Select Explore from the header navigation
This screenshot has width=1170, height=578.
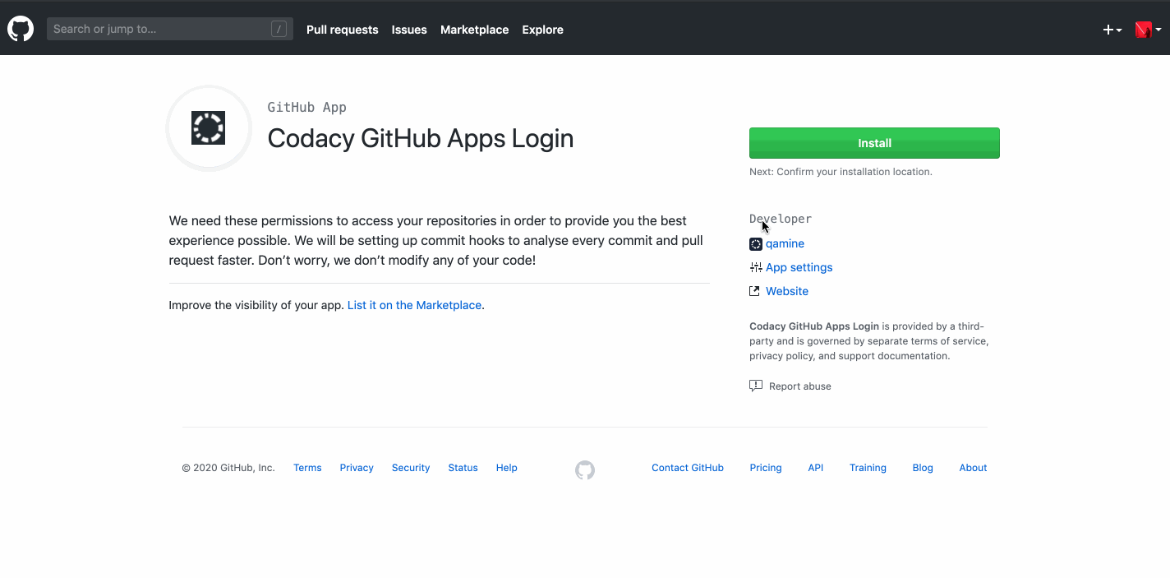click(x=542, y=30)
